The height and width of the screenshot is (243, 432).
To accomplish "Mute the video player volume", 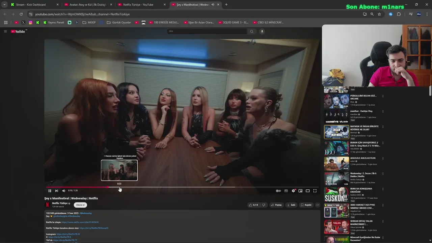I will [63, 191].
